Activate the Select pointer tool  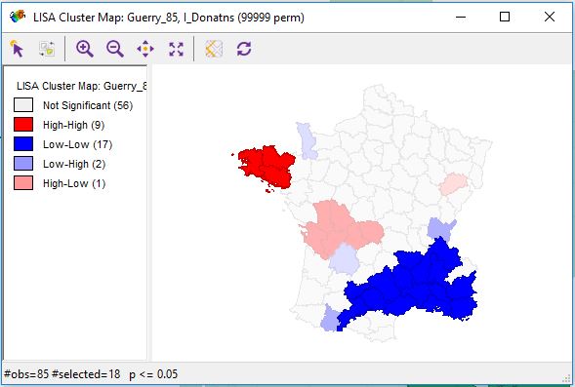click(x=17, y=49)
